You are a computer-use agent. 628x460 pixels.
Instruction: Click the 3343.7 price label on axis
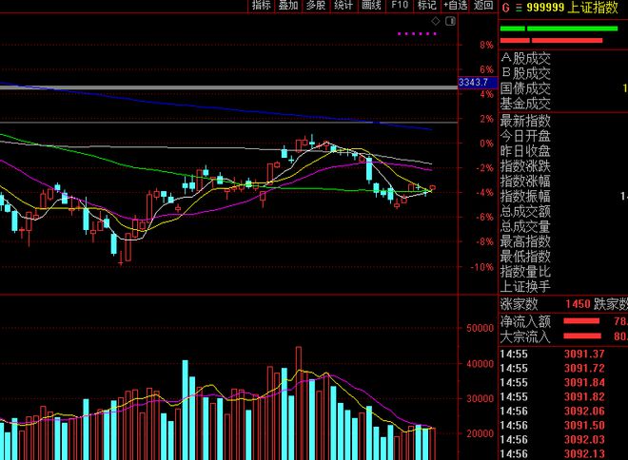pyautogui.click(x=473, y=84)
